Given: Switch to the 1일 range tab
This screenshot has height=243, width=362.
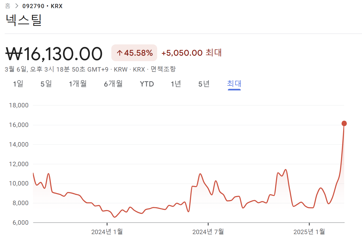Looking at the screenshot, I should [x=18, y=84].
